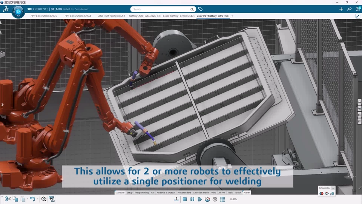Click the second icon in right-side vertical toolbar

coord(359,108)
